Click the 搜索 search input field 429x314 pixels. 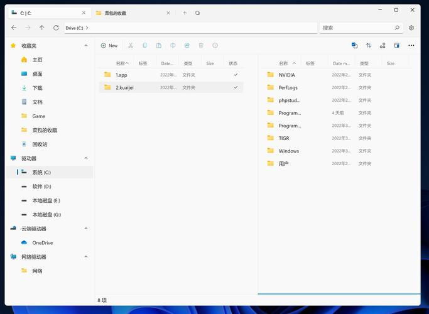[x=361, y=28]
